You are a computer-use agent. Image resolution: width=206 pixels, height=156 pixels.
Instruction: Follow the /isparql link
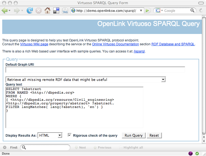pos(139,51)
